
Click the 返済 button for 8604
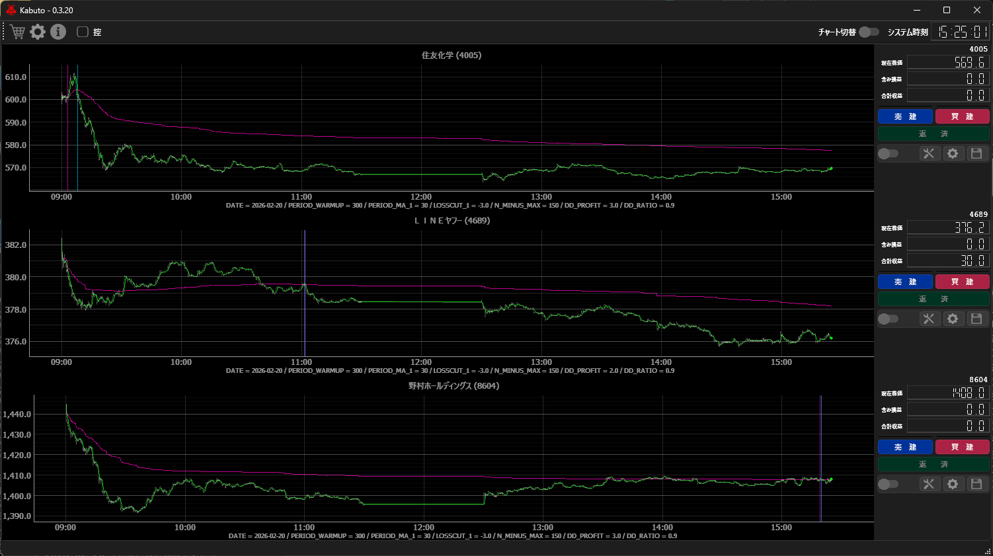tap(933, 464)
